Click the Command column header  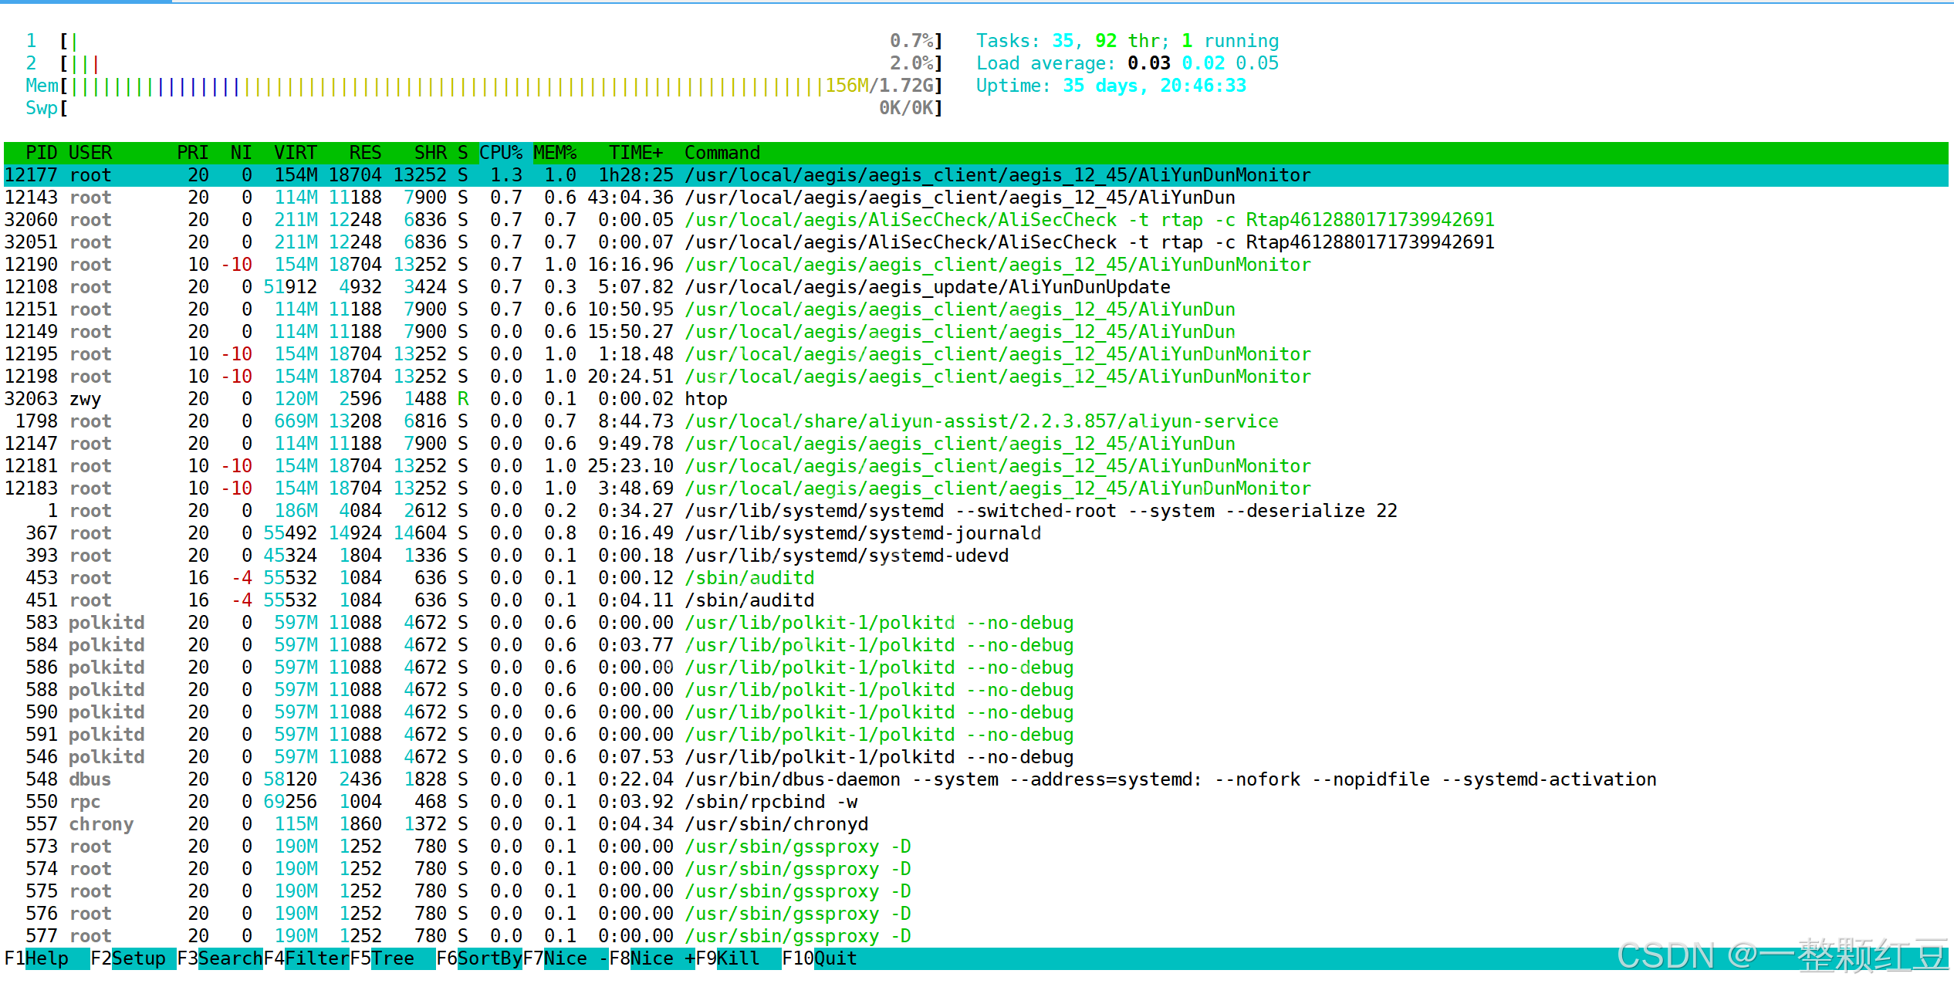tap(722, 153)
